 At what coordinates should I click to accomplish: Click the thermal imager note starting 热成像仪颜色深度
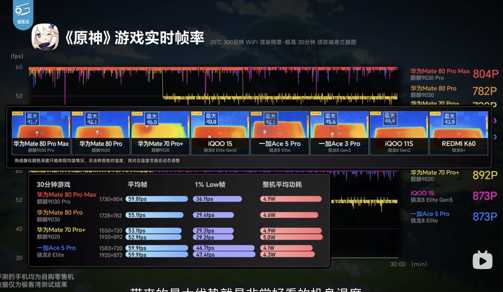click(97, 161)
